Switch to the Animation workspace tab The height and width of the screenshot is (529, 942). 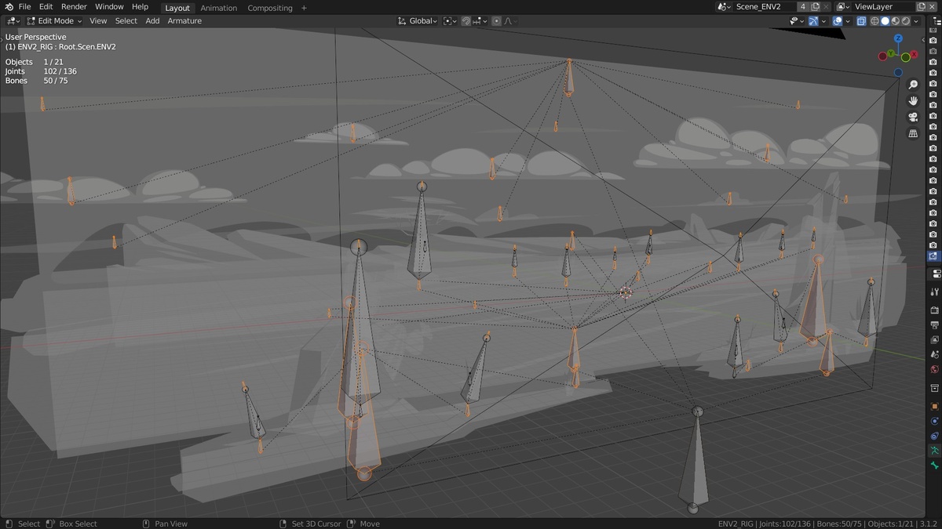tap(219, 8)
